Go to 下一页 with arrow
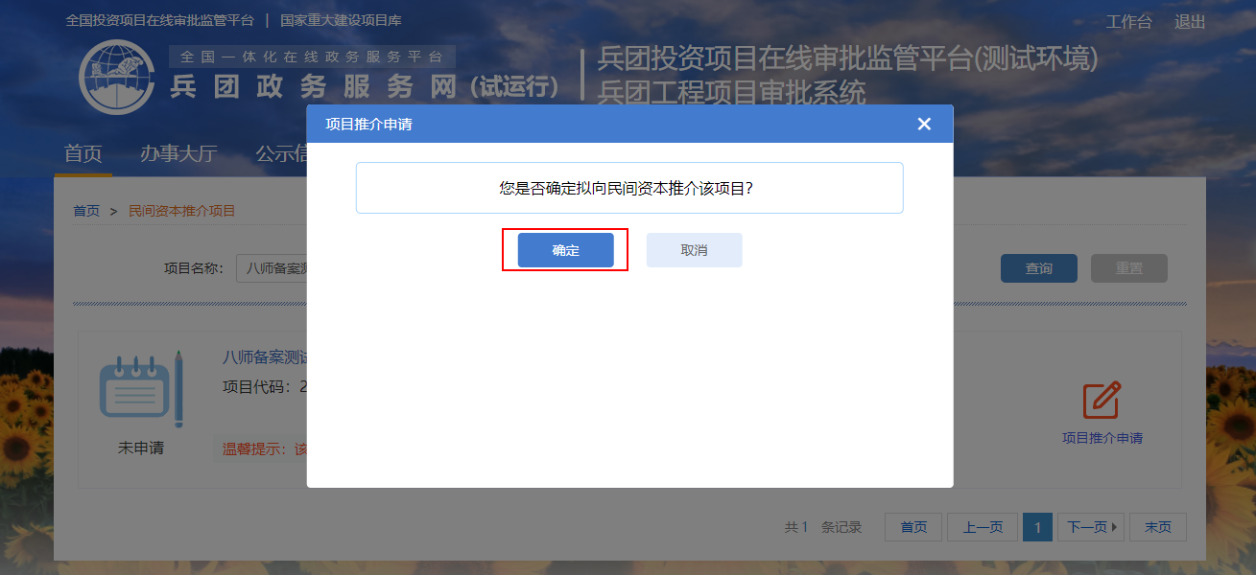Screen dimensions: 1256x575 tap(1092, 527)
